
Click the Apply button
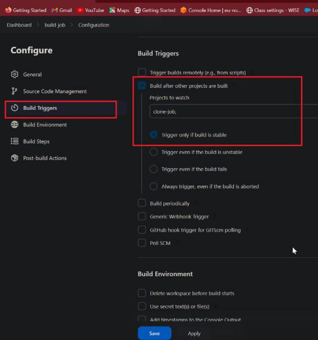coord(194,333)
